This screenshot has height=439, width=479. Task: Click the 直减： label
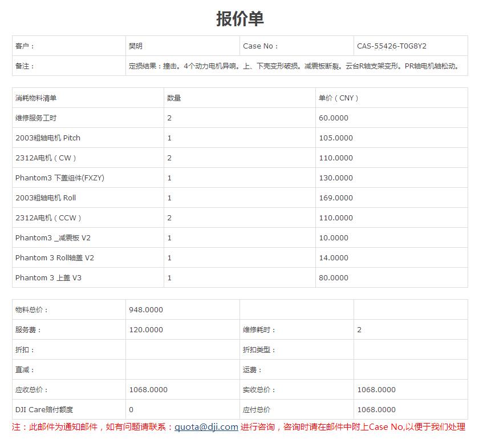[x=25, y=369]
